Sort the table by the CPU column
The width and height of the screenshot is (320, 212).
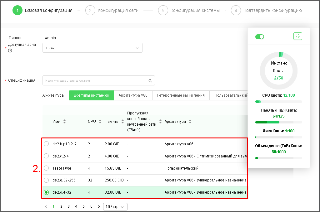100,122
